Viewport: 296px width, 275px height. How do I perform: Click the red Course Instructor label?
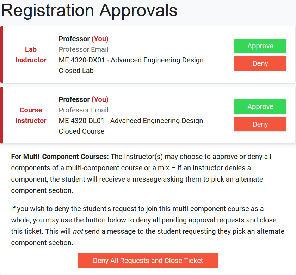coord(31,115)
